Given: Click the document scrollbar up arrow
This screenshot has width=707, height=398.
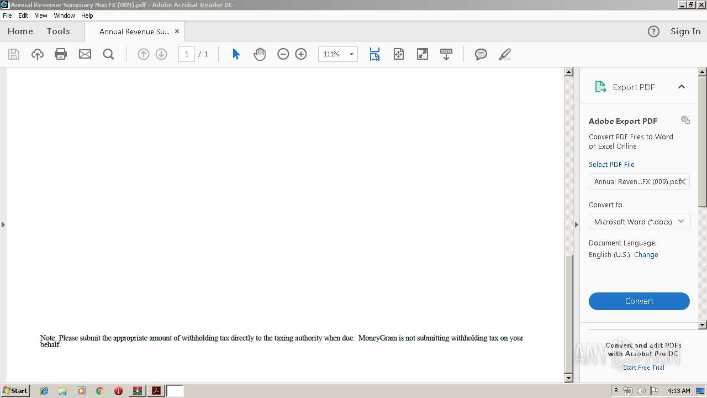Looking at the screenshot, I should pyautogui.click(x=568, y=72).
